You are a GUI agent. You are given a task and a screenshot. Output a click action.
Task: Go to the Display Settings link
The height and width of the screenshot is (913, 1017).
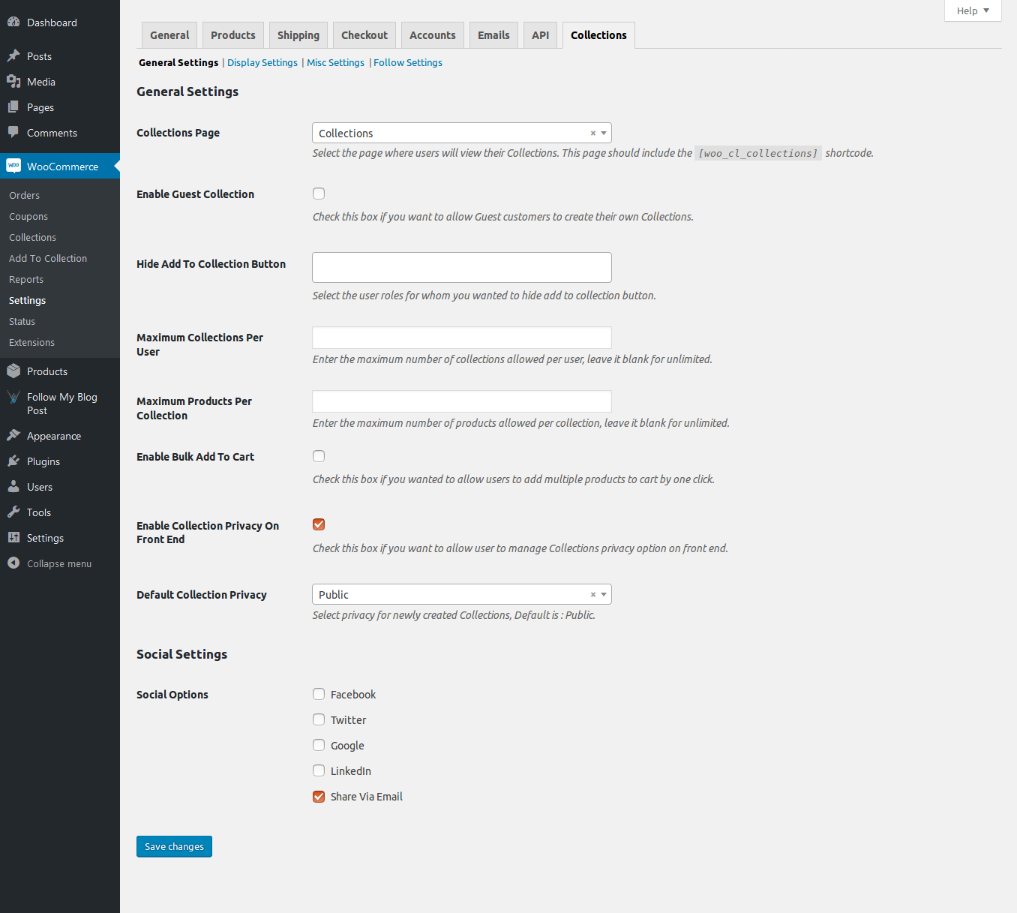coord(262,63)
